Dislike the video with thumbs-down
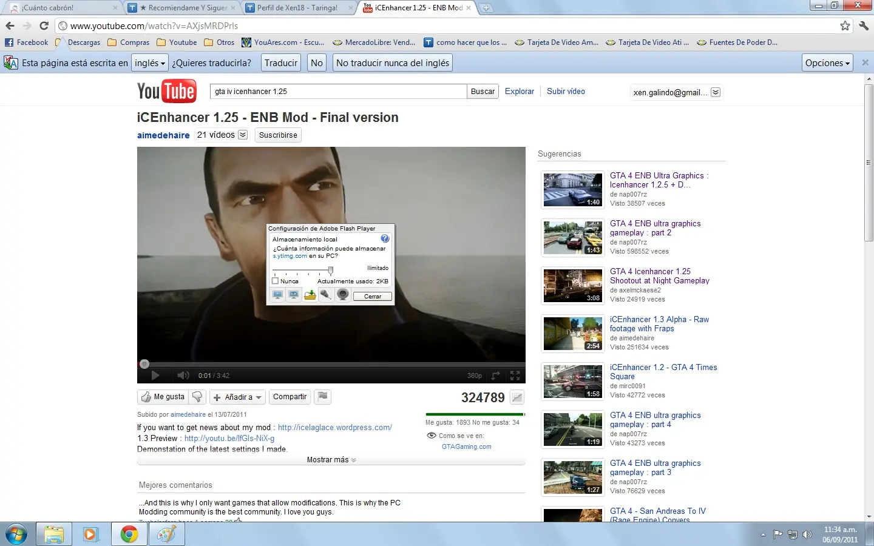 point(197,397)
